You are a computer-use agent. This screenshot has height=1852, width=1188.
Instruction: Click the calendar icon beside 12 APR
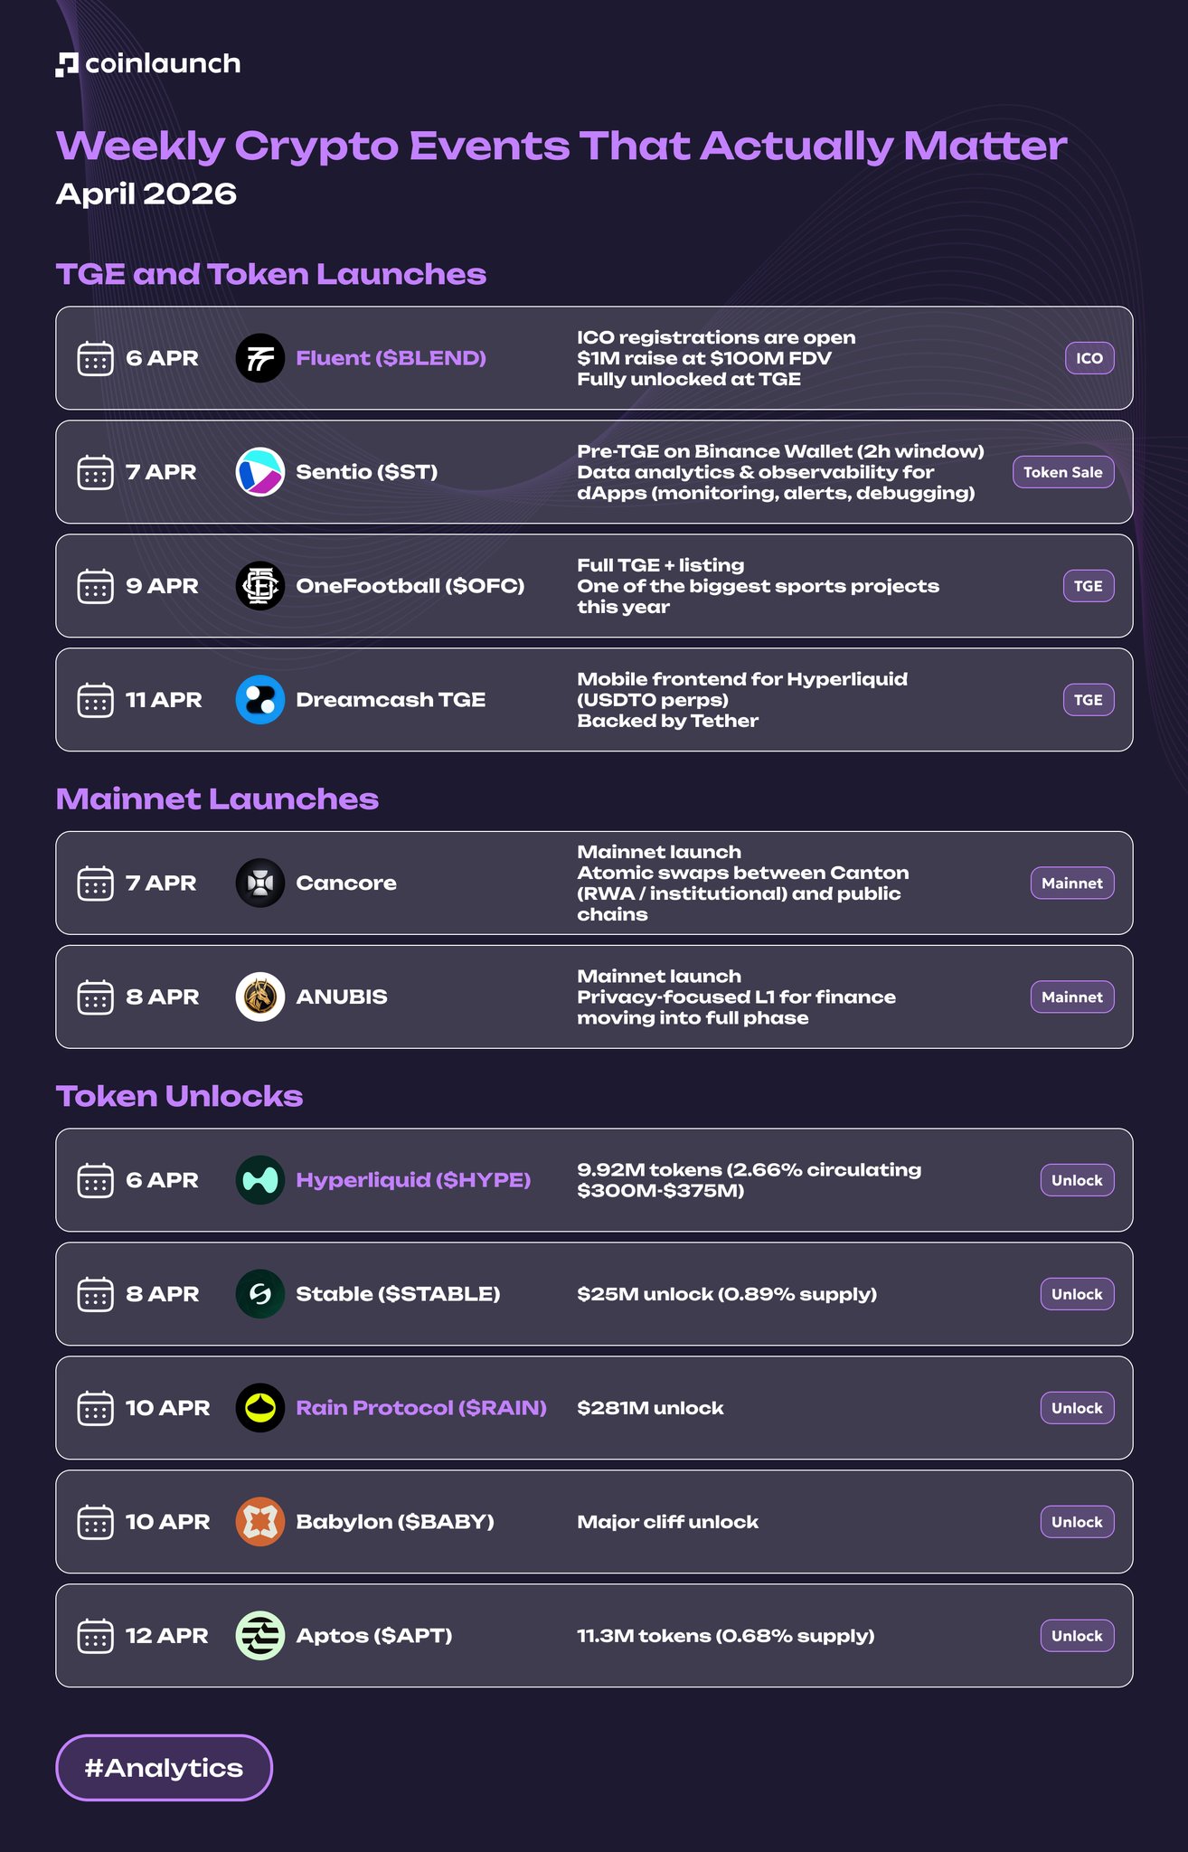point(95,1636)
